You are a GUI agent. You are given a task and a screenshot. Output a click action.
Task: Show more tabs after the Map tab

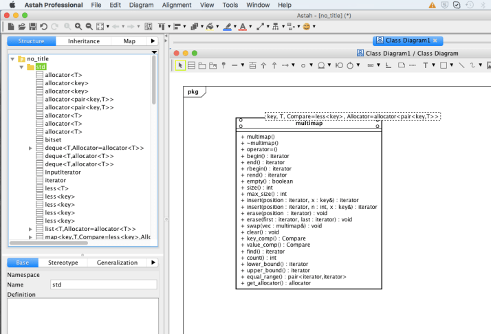(153, 41)
